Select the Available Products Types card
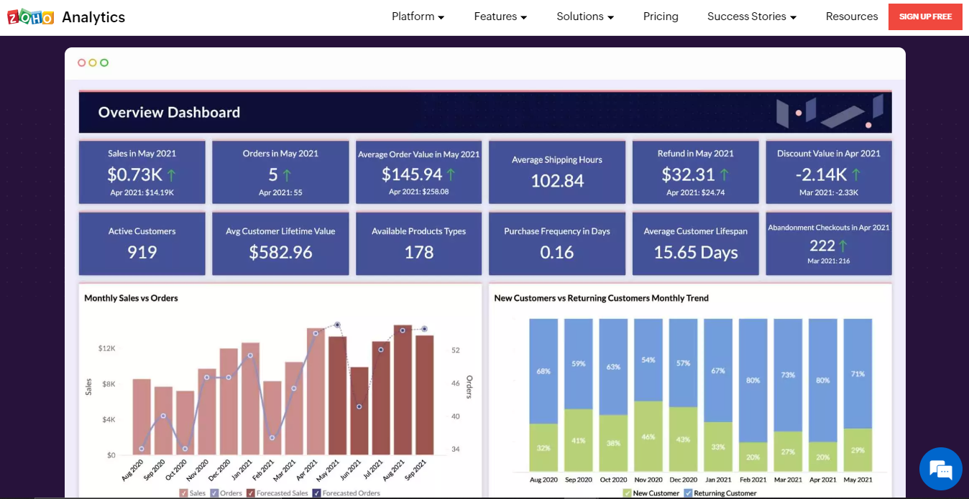Image resolution: width=969 pixels, height=499 pixels. click(x=418, y=243)
